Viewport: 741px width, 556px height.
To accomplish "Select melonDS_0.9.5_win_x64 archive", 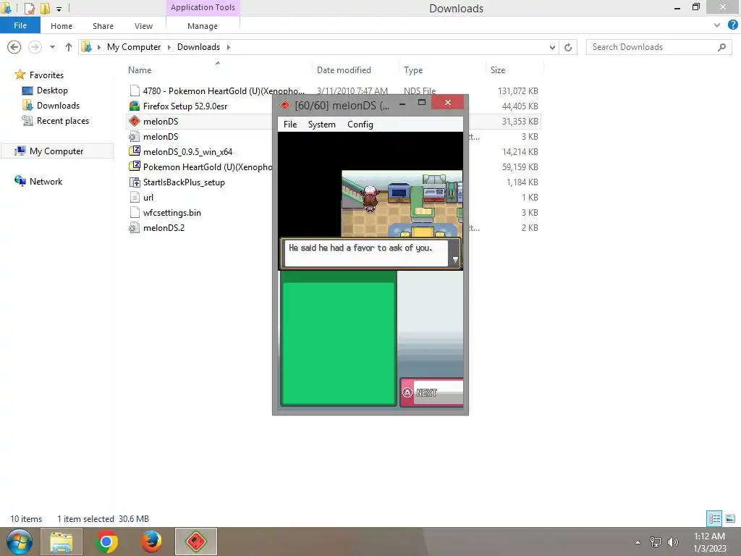I will pyautogui.click(x=187, y=152).
